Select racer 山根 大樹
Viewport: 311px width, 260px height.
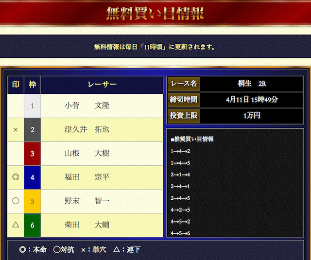(x=87, y=153)
